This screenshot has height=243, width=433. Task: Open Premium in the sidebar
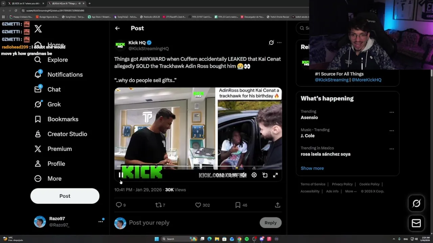pos(53,149)
